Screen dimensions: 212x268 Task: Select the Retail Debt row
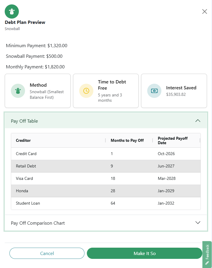[106, 166]
